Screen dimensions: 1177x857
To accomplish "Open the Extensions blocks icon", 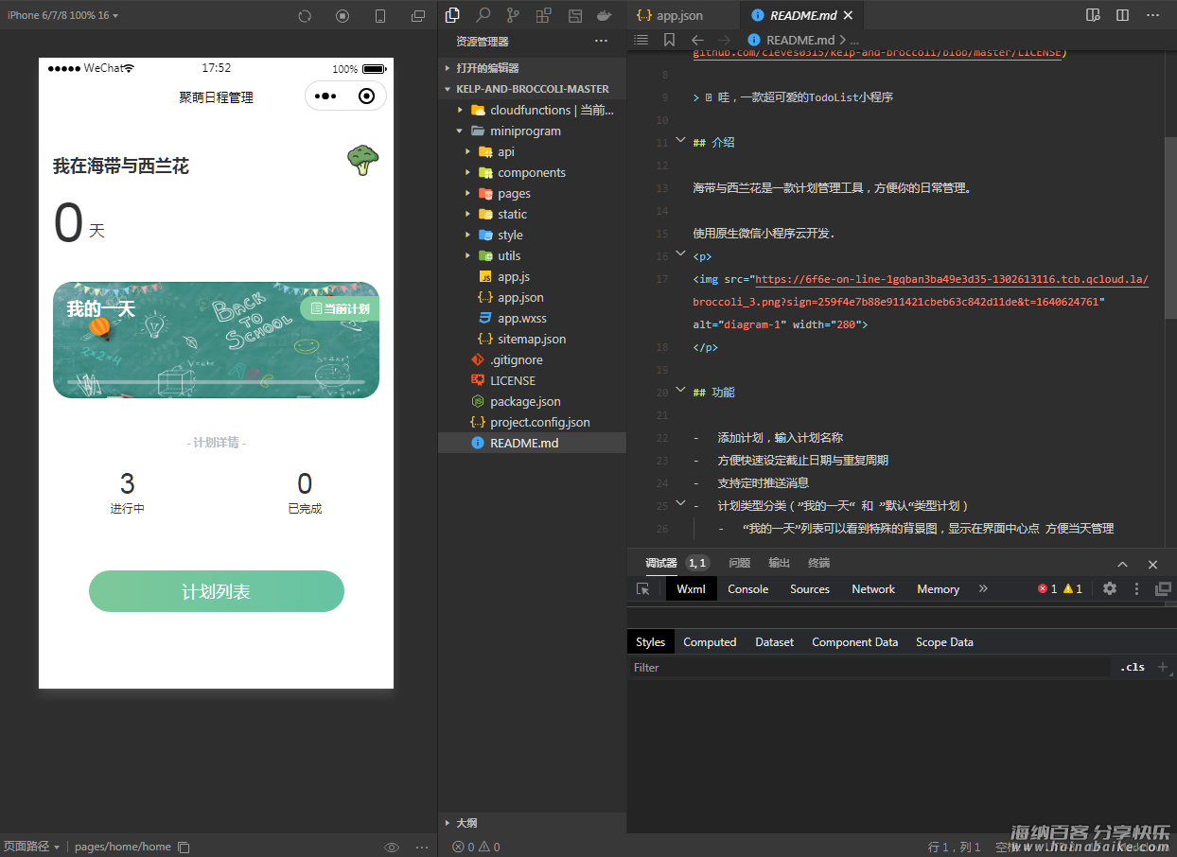I will coord(543,15).
